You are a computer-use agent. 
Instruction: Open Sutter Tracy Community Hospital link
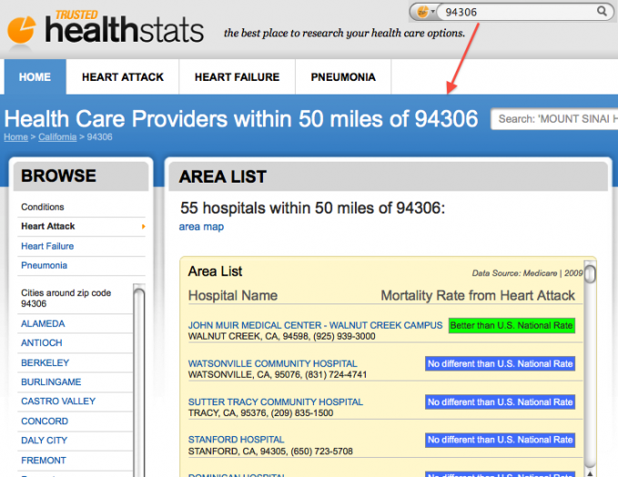coord(275,402)
